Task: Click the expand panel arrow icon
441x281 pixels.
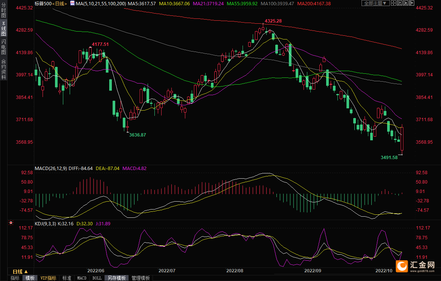Action: [412, 3]
